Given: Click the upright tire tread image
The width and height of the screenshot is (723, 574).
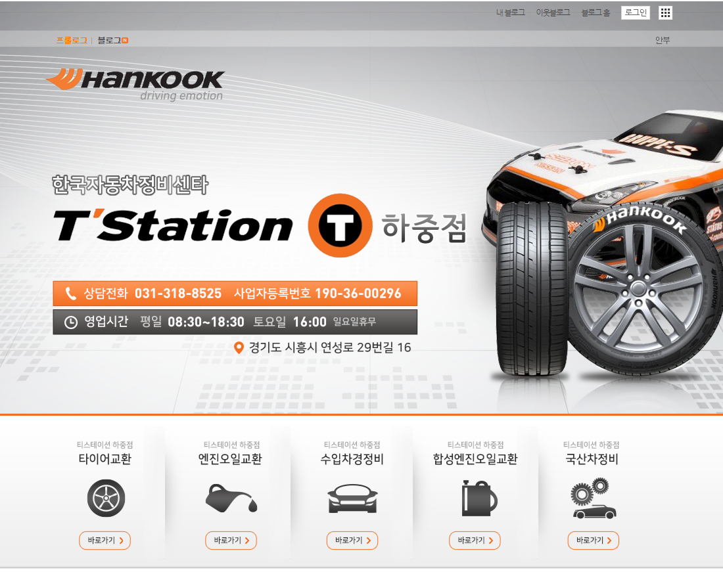Looking at the screenshot, I should (532, 289).
